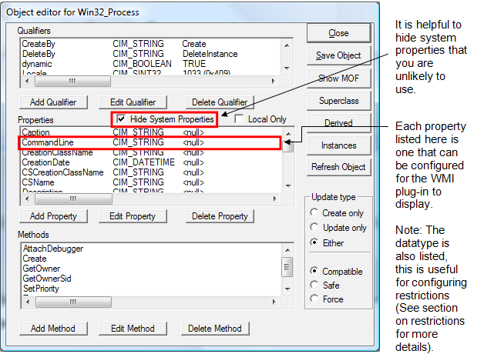Open the Show MOF view
This screenshot has width=494, height=354.
pos(338,78)
